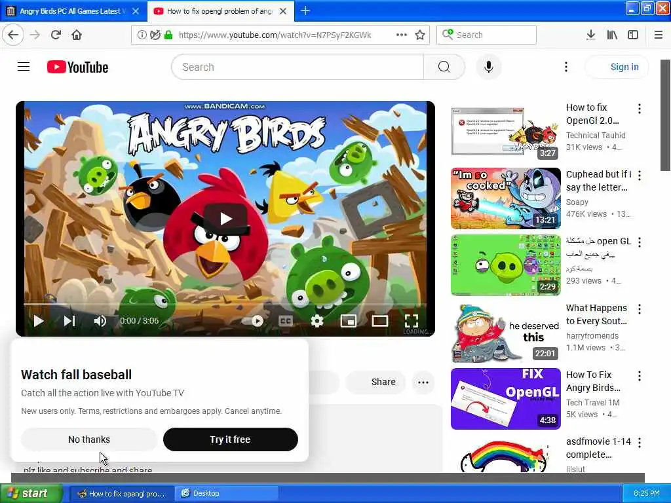Open the YouTube guide hamburger menu
Screen dimensions: 671x503
coord(24,67)
